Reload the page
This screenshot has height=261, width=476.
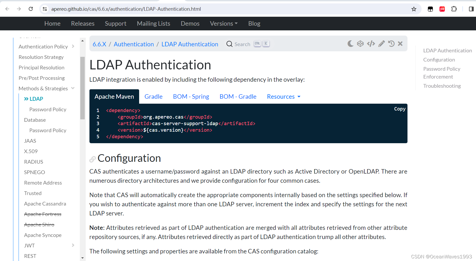pos(31,9)
